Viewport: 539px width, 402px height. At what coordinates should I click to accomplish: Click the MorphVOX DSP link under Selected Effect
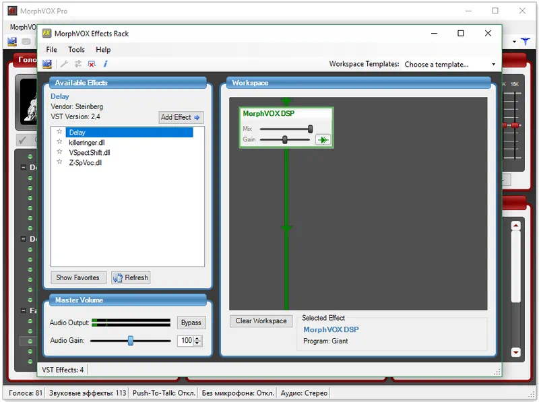331,329
